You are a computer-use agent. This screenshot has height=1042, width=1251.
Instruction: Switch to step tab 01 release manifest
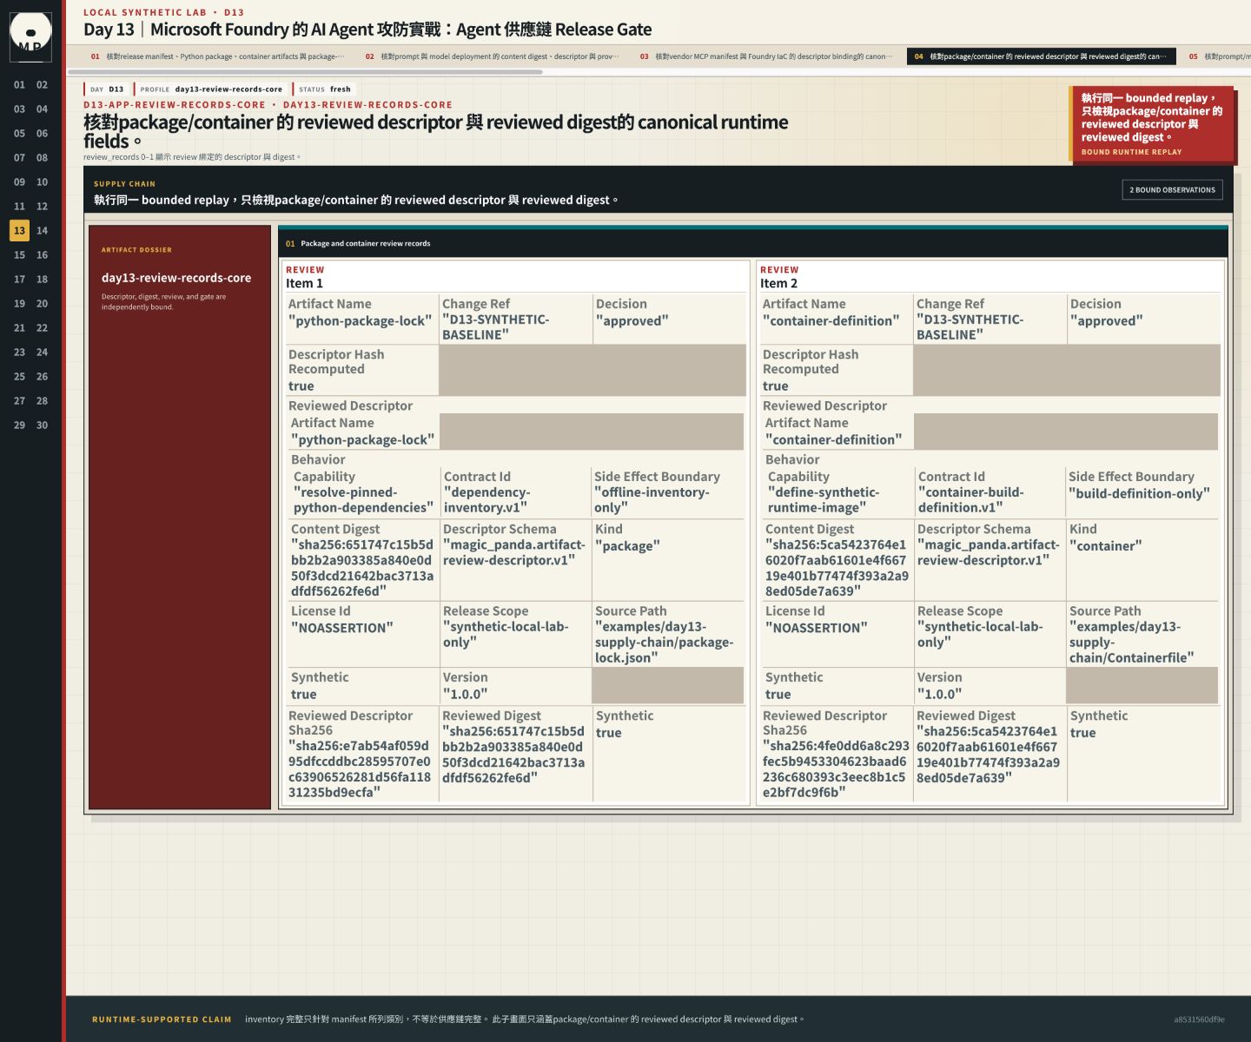click(x=218, y=56)
